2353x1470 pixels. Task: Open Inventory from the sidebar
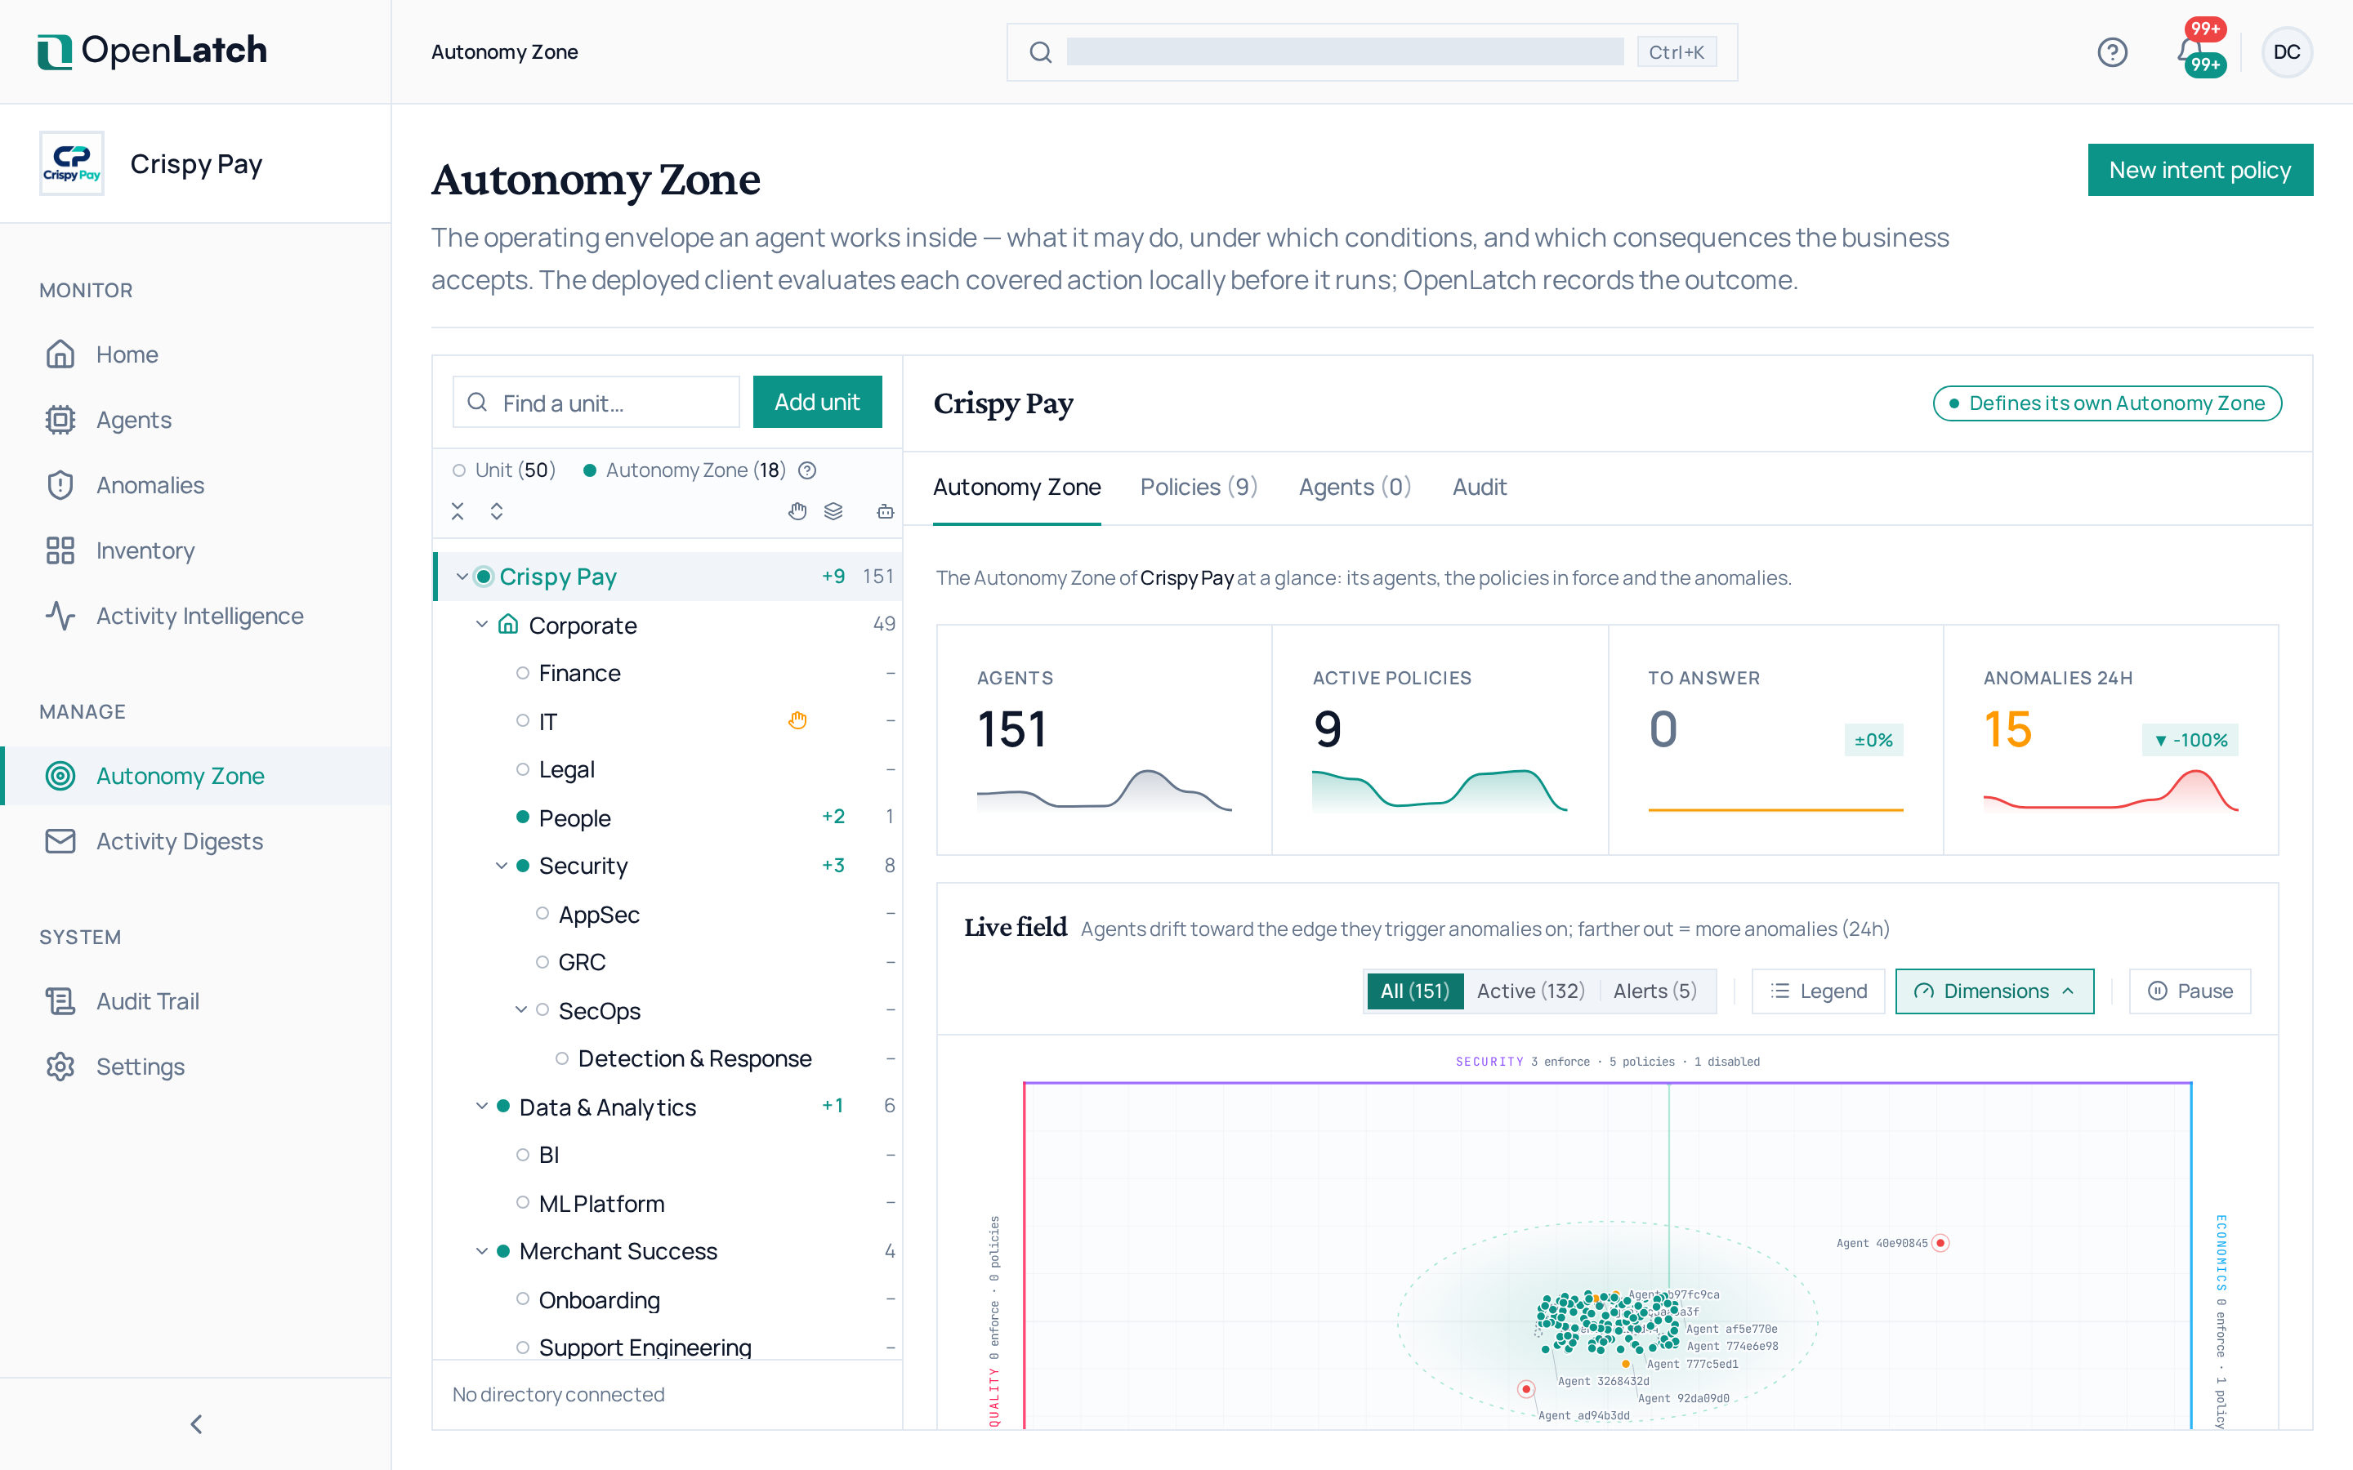coord(195,550)
